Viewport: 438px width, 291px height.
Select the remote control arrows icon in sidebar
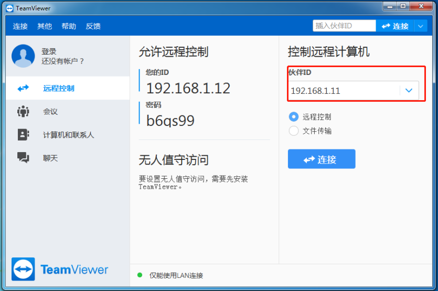pos(23,88)
